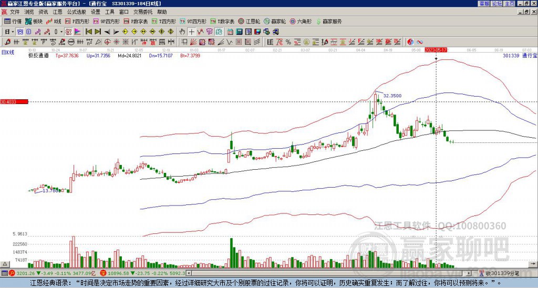Screen dimensions: 538x288
Task: Click the 论坛 forum button
Action: (497, 4)
